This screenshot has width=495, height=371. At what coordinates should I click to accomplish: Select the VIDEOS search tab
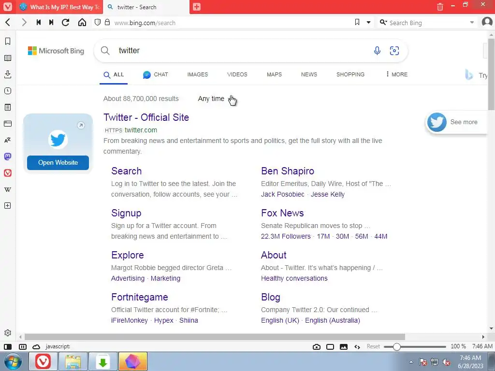[x=237, y=74]
